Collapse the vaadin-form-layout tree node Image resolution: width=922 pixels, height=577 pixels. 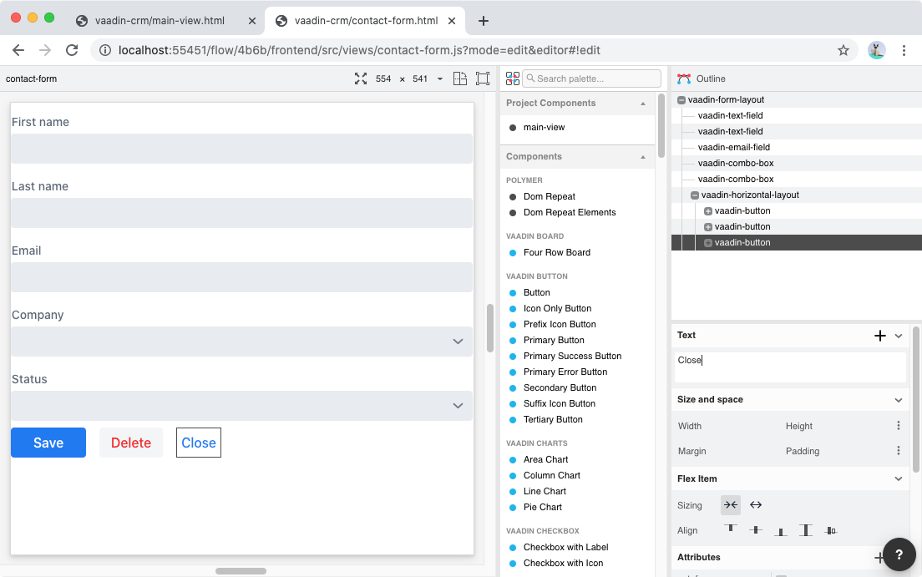tap(681, 100)
